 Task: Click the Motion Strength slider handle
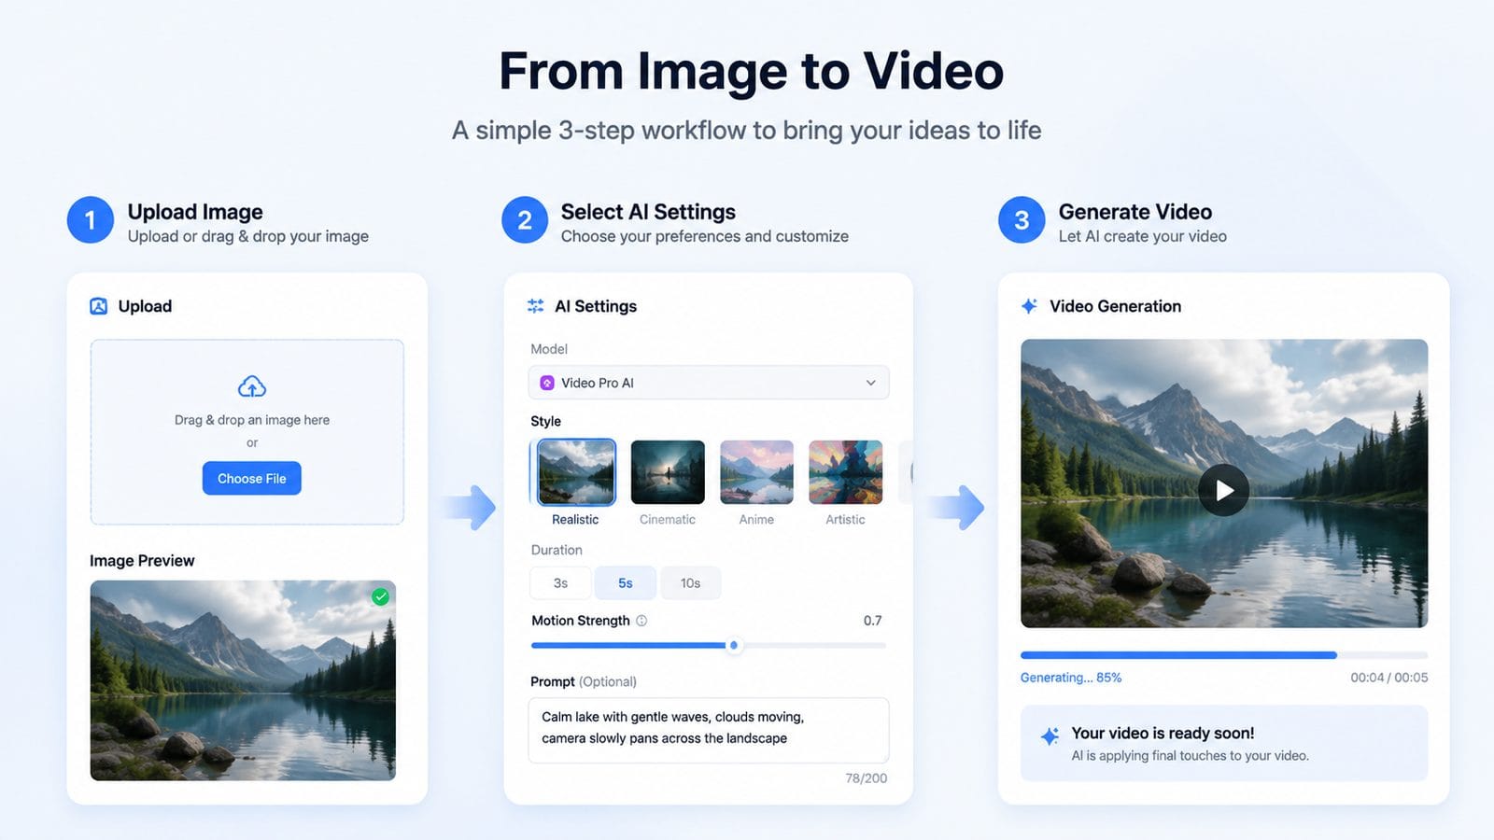pyautogui.click(x=734, y=645)
